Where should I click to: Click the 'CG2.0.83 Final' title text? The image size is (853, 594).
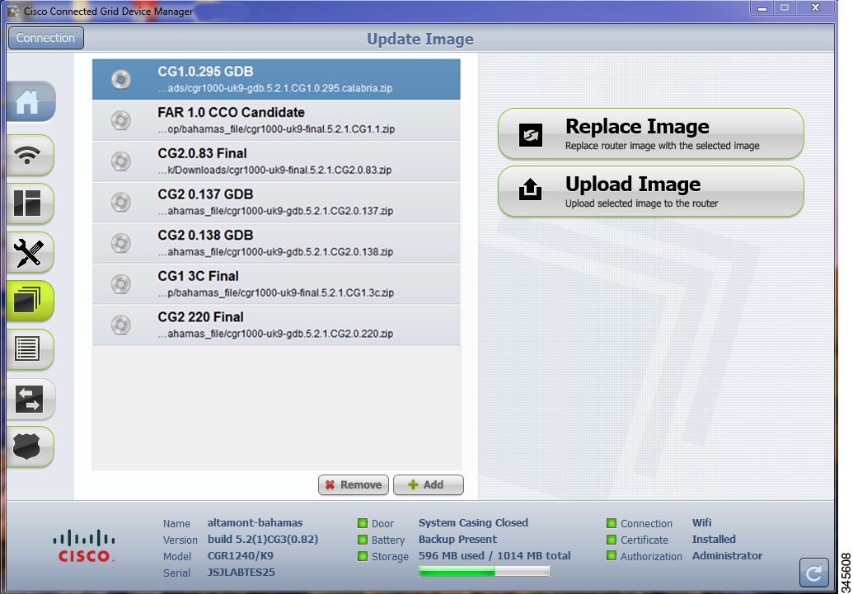(x=203, y=153)
